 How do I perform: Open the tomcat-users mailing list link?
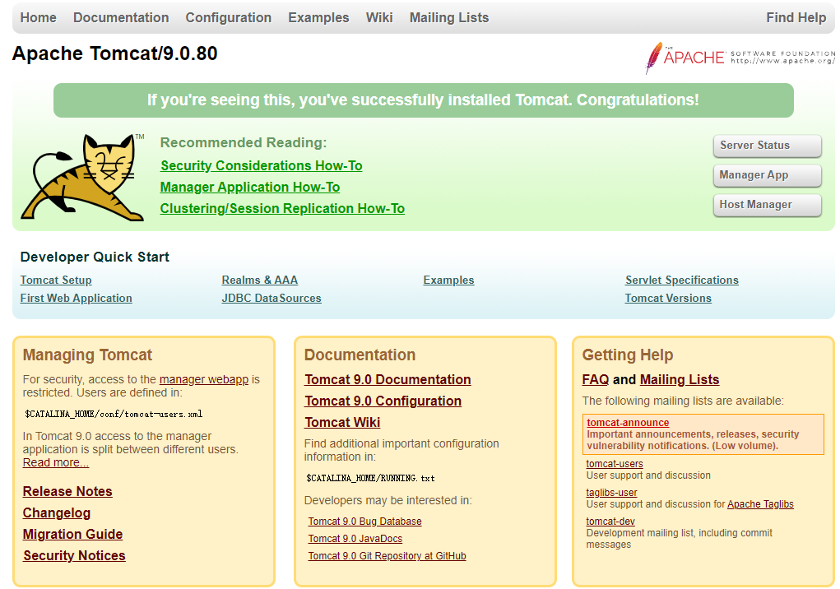[615, 464]
